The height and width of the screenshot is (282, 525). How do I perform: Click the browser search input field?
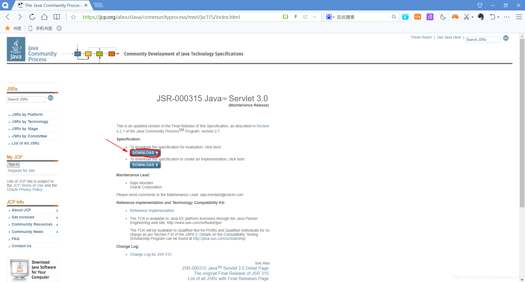[x=363, y=17]
